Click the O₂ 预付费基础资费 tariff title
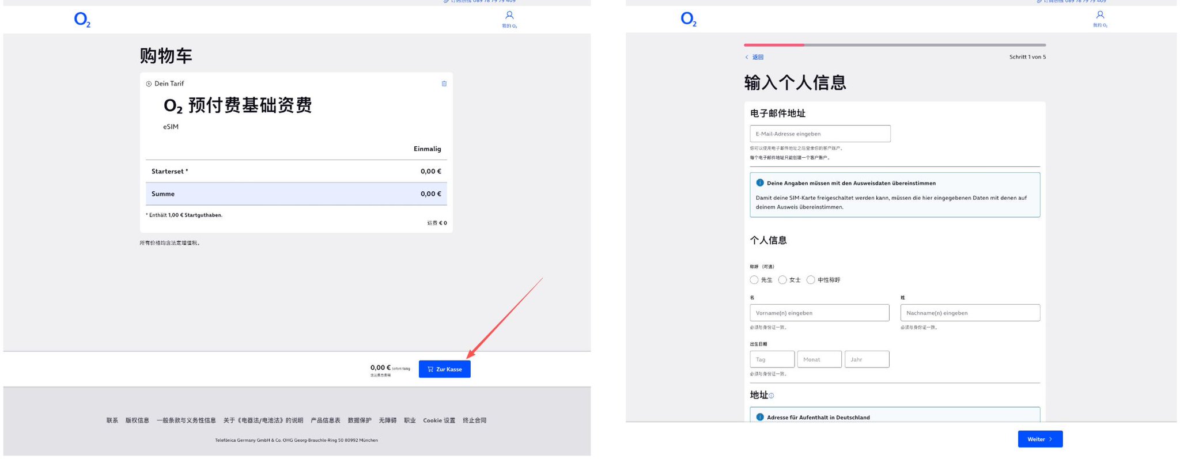Viewport: 1180px width, 459px height. [238, 105]
